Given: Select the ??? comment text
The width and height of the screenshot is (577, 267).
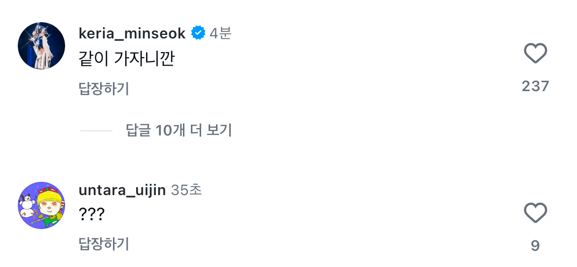Looking at the screenshot, I should (92, 214).
